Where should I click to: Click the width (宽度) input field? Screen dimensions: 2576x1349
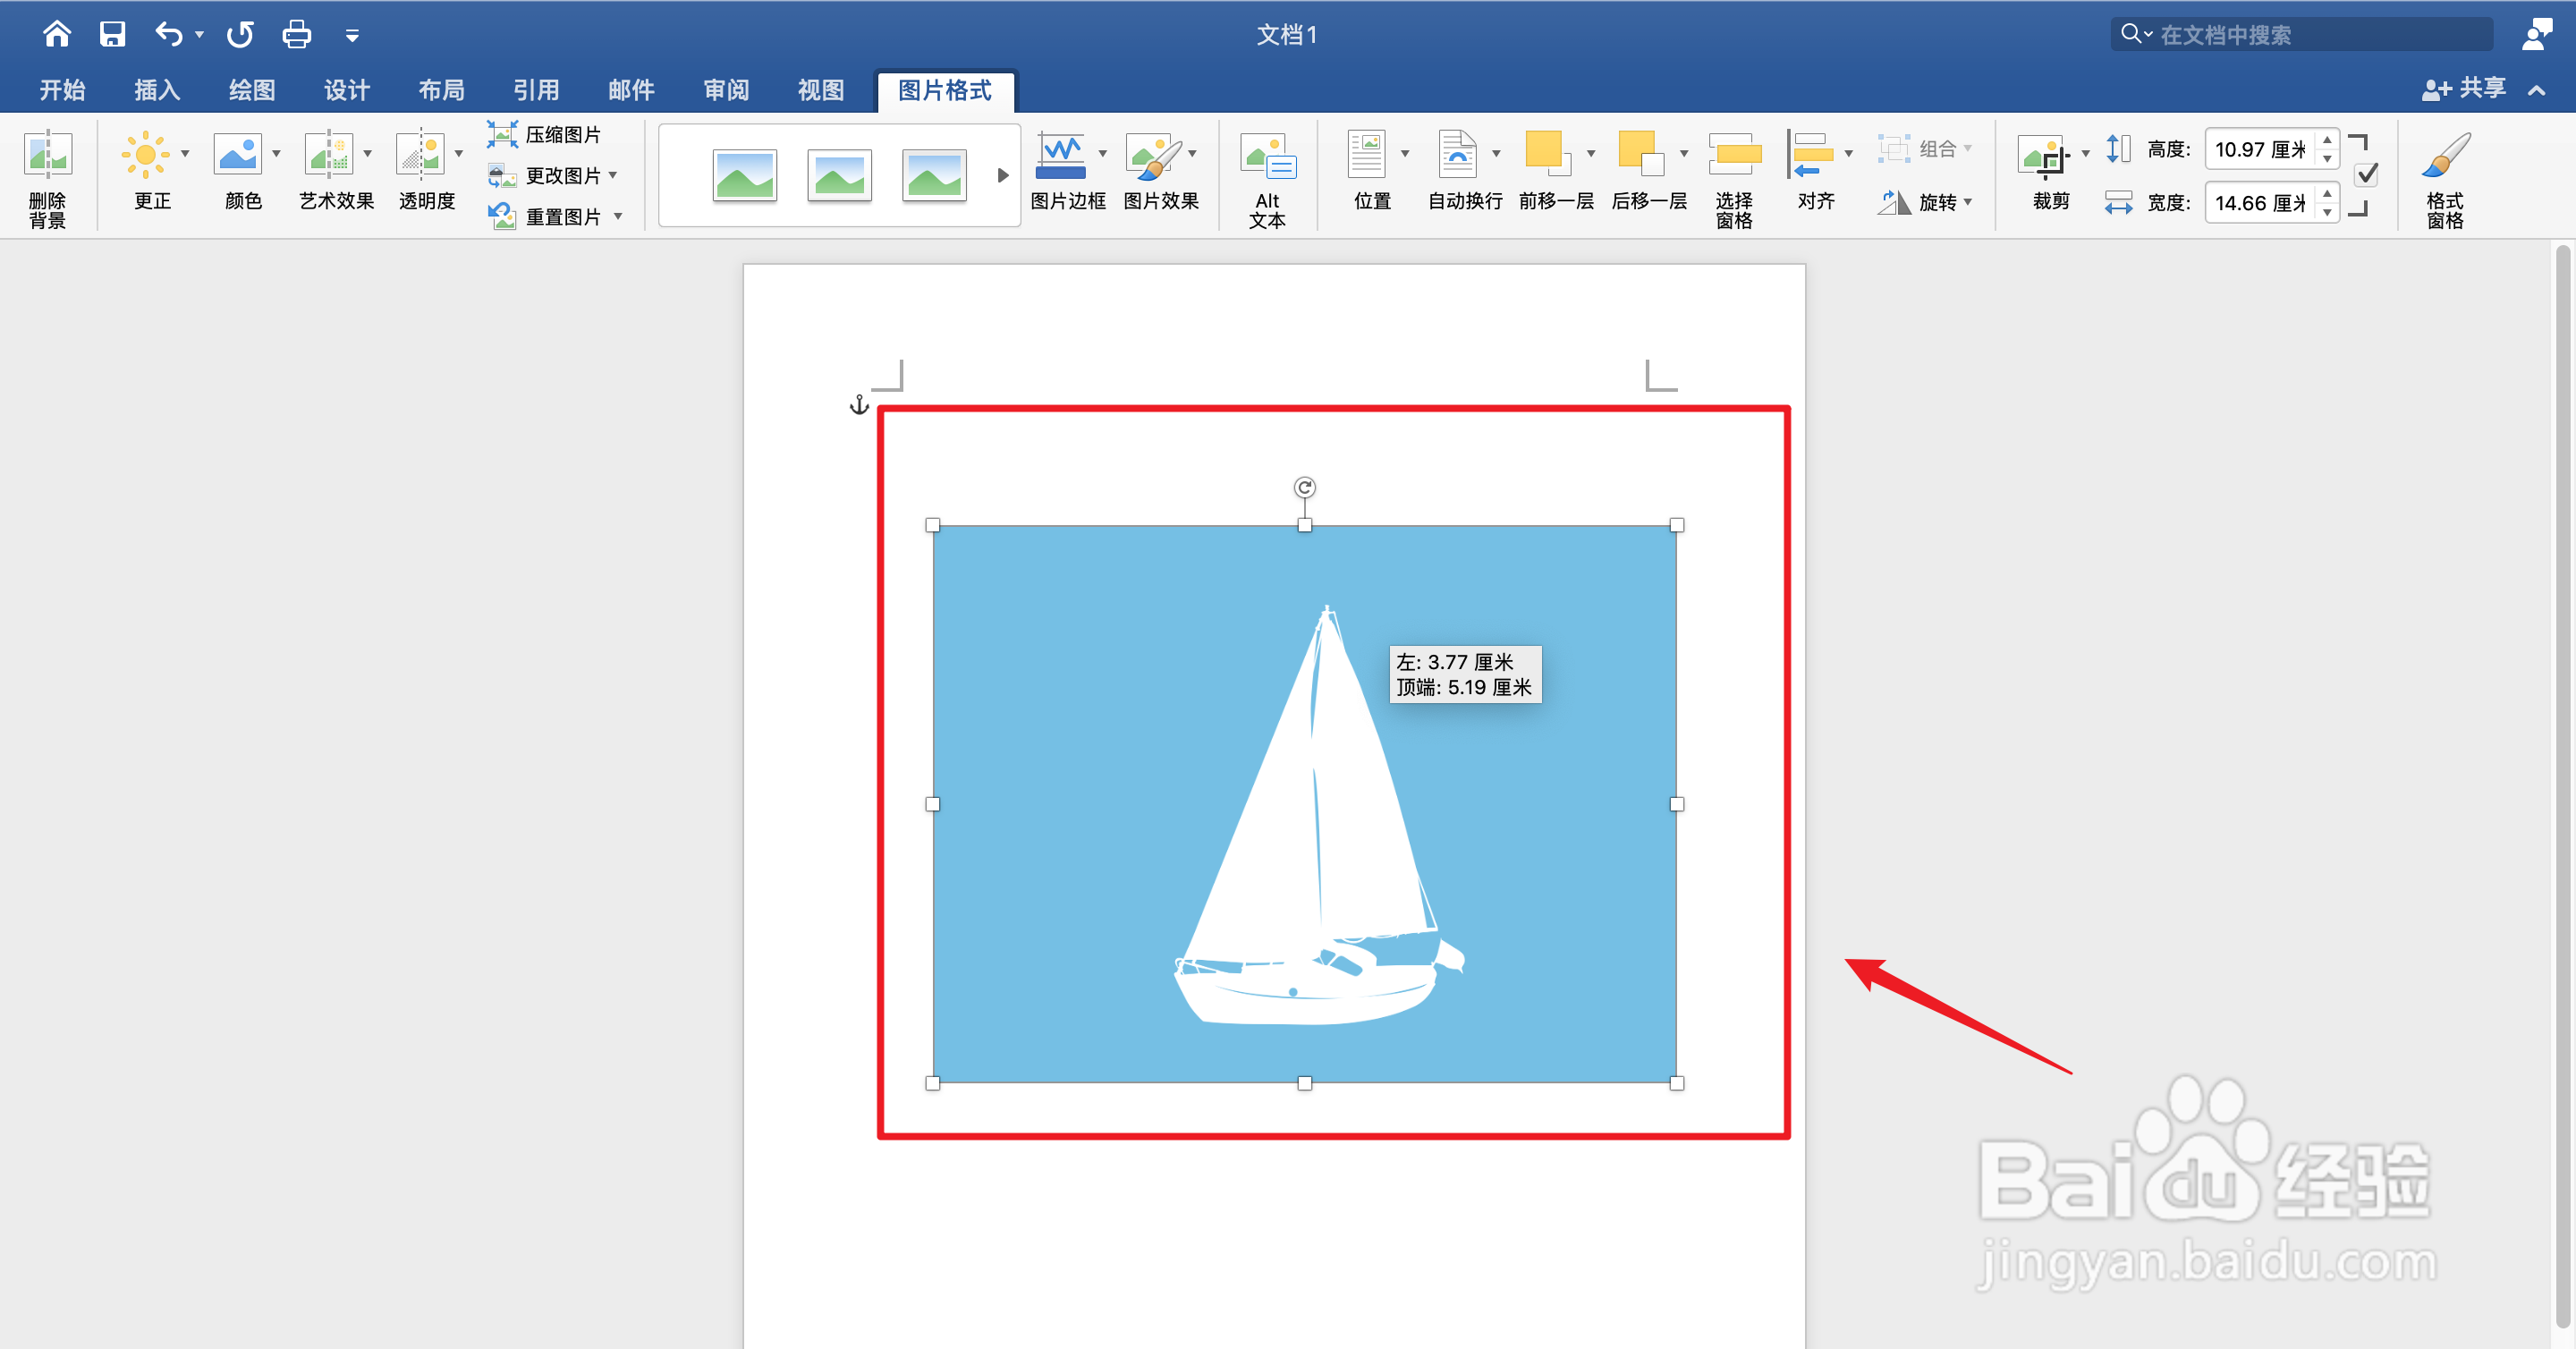pos(2259,203)
